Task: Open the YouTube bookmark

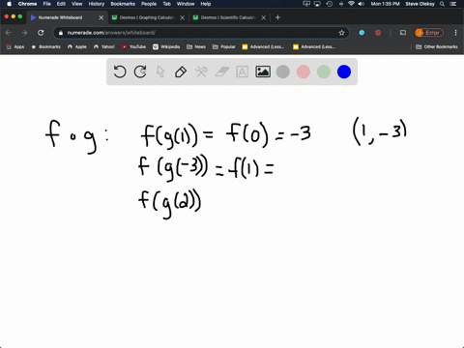Action: (133, 46)
